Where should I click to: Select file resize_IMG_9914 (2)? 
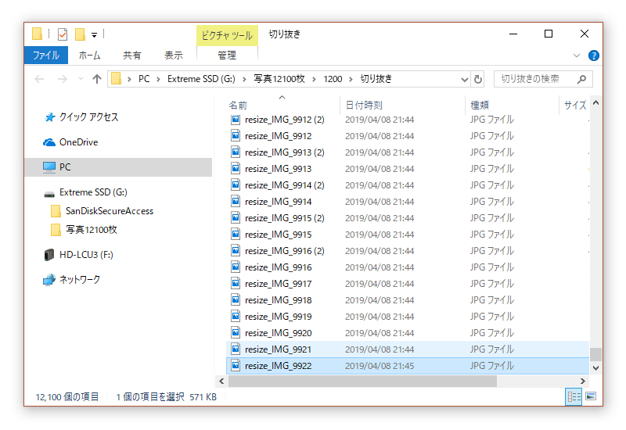[x=284, y=185]
